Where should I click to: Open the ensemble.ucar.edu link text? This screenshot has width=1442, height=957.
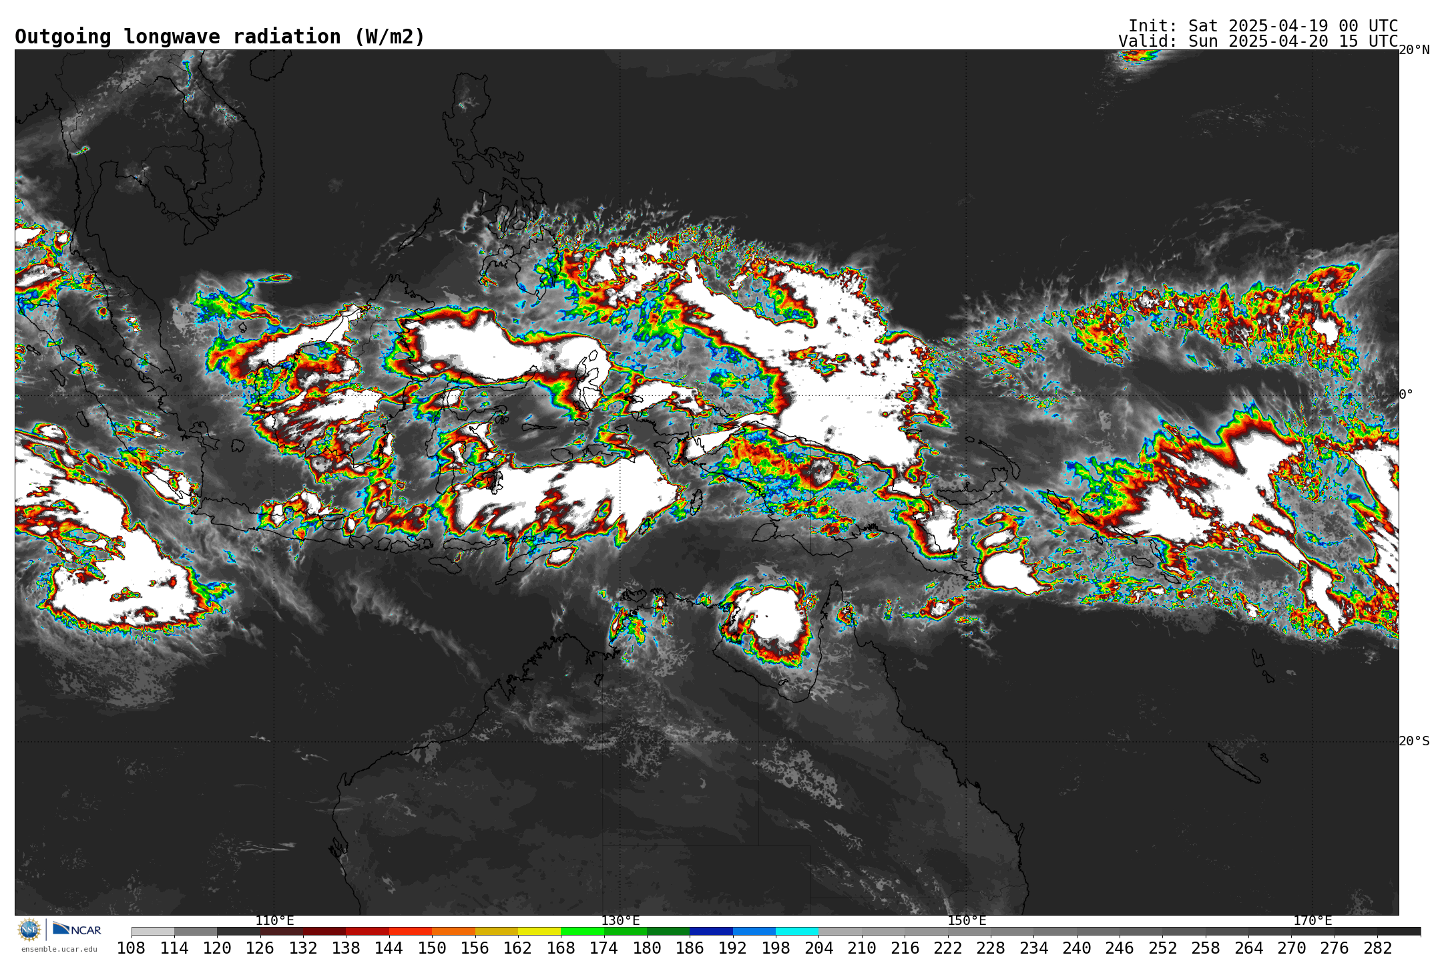coord(59,949)
